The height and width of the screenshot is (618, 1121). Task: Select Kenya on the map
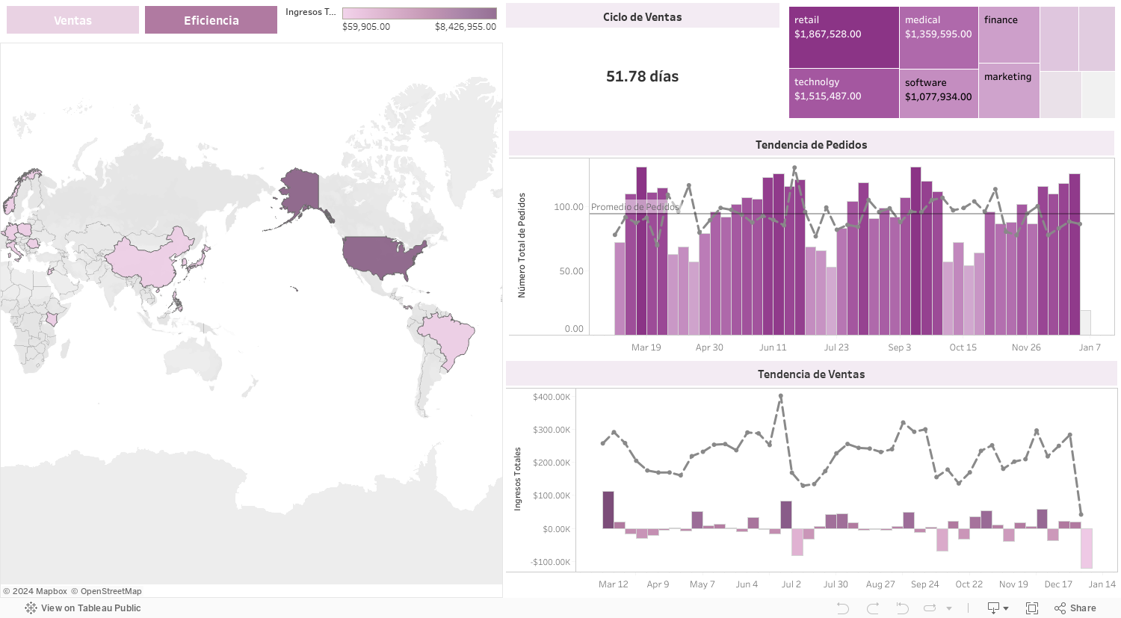point(52,319)
